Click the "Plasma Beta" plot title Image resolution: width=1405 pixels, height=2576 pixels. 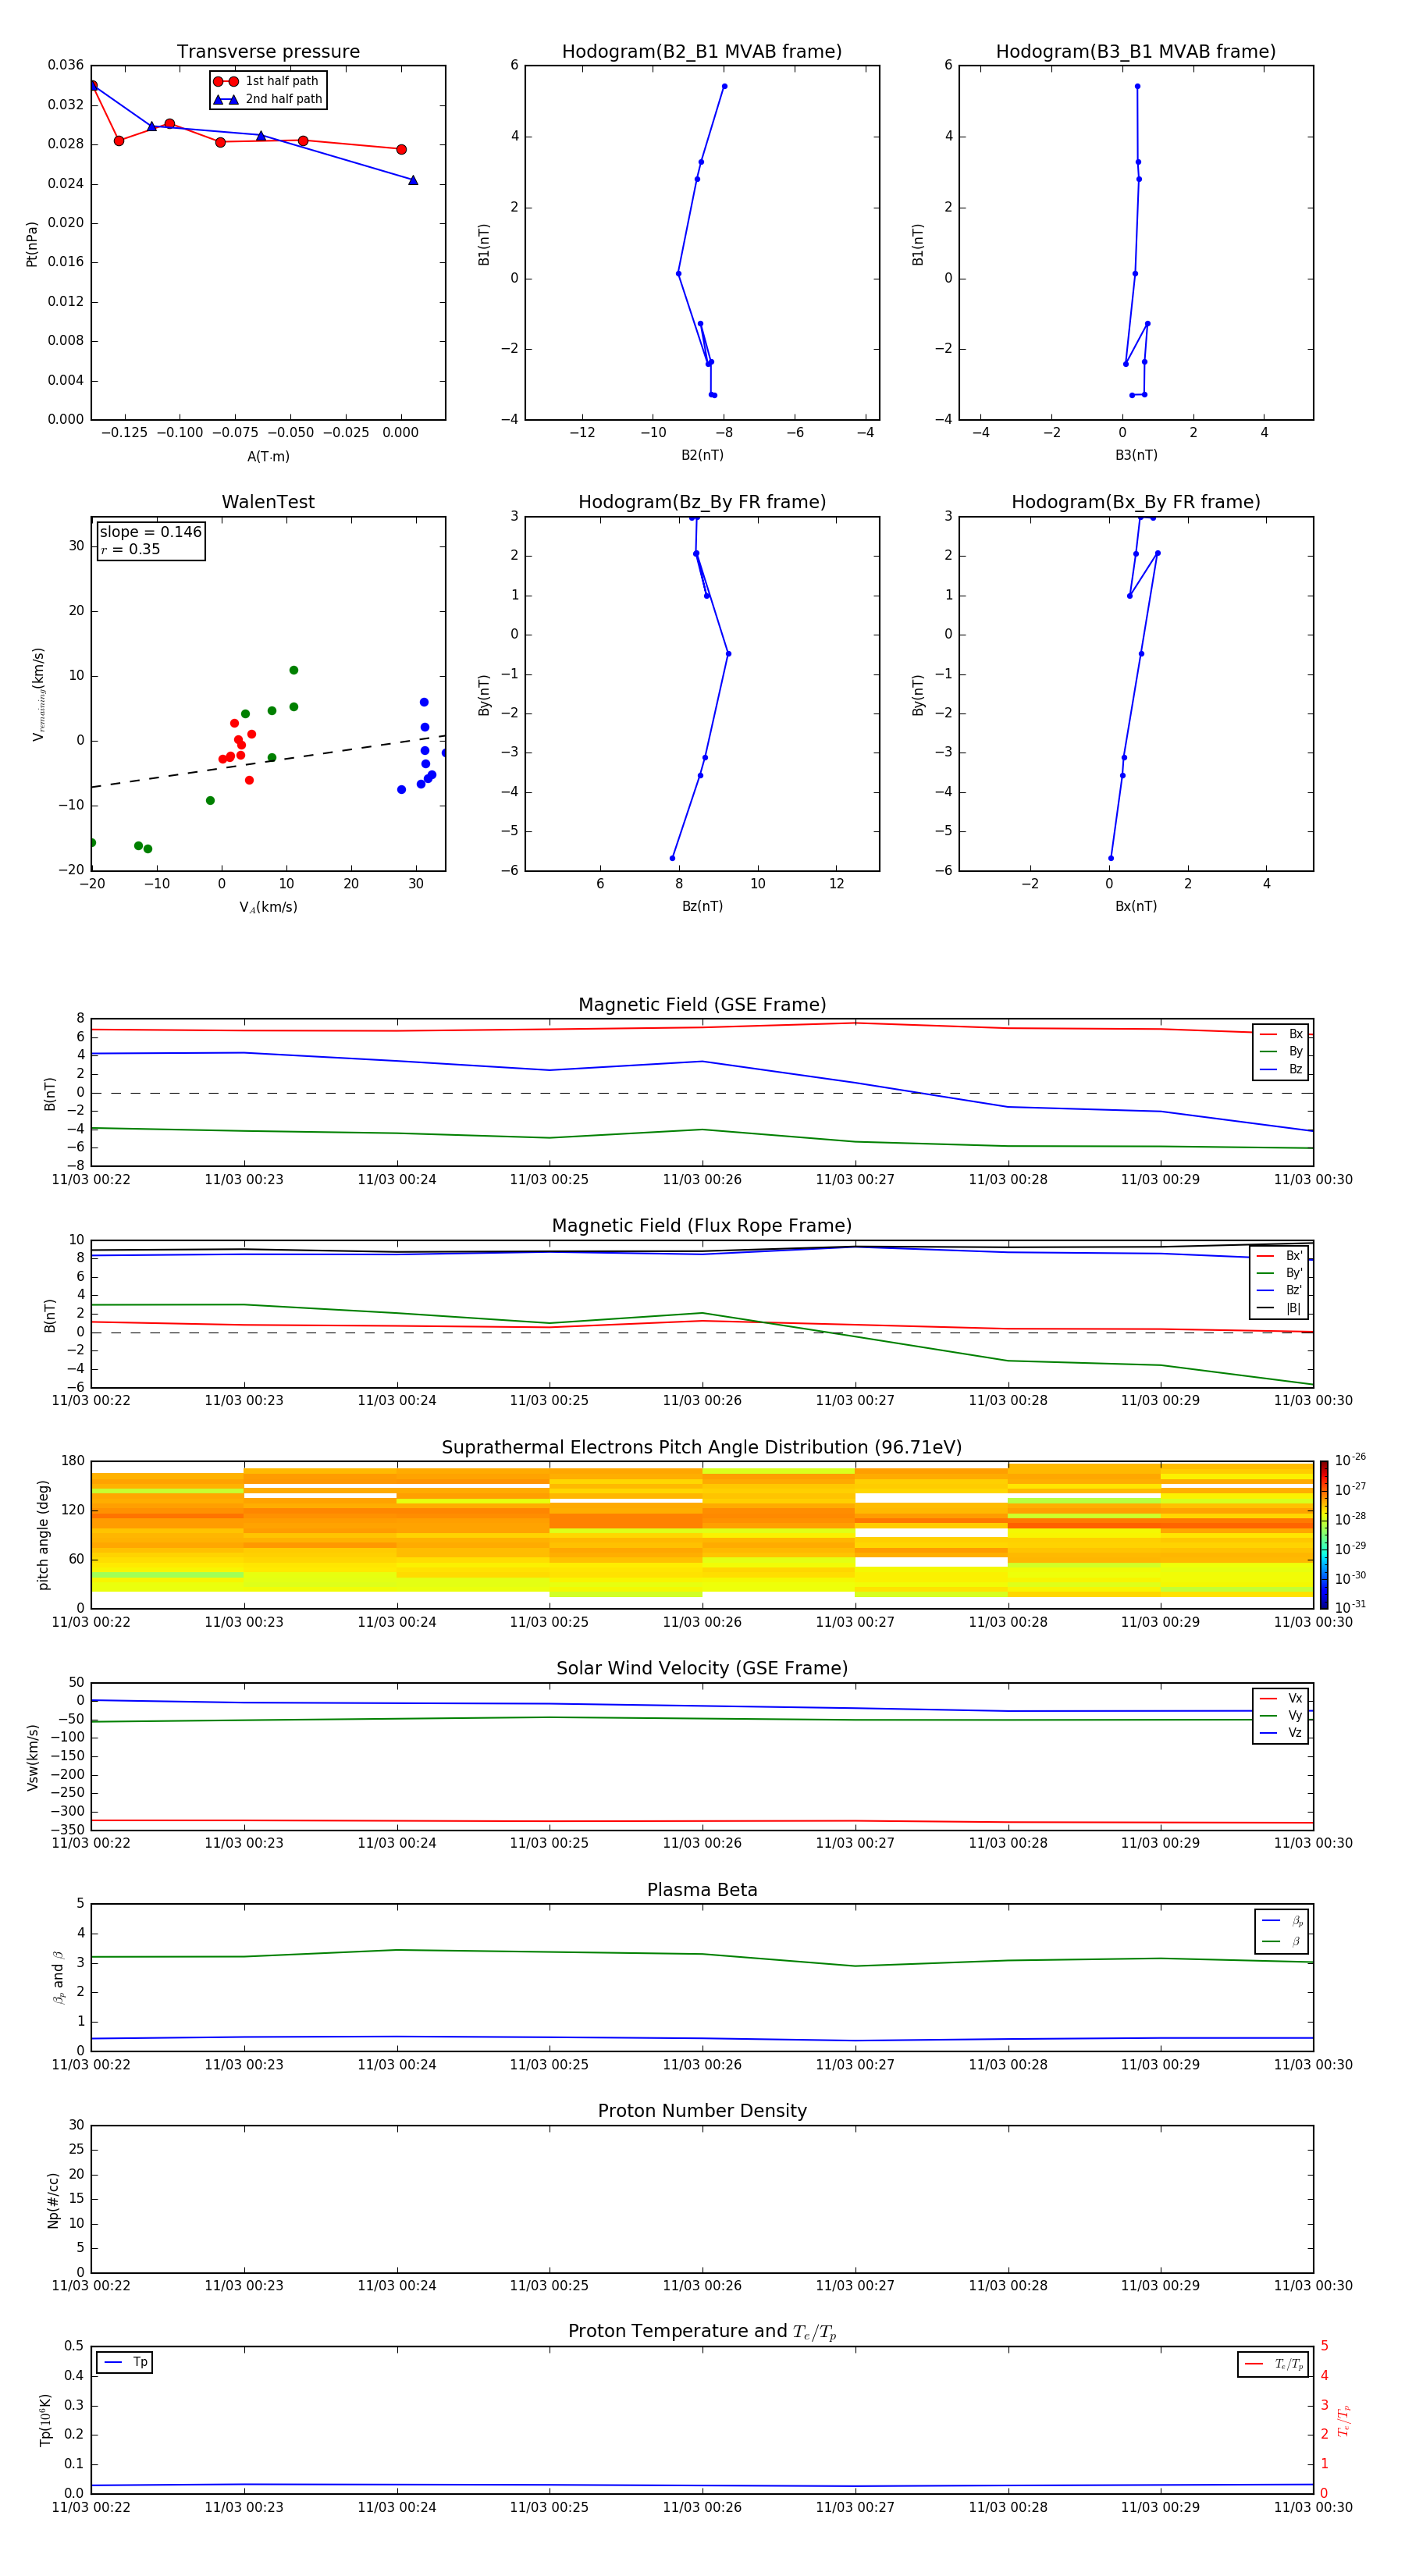tap(702, 1891)
